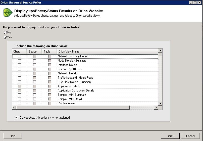Click the list scroll up arrow

160,51
